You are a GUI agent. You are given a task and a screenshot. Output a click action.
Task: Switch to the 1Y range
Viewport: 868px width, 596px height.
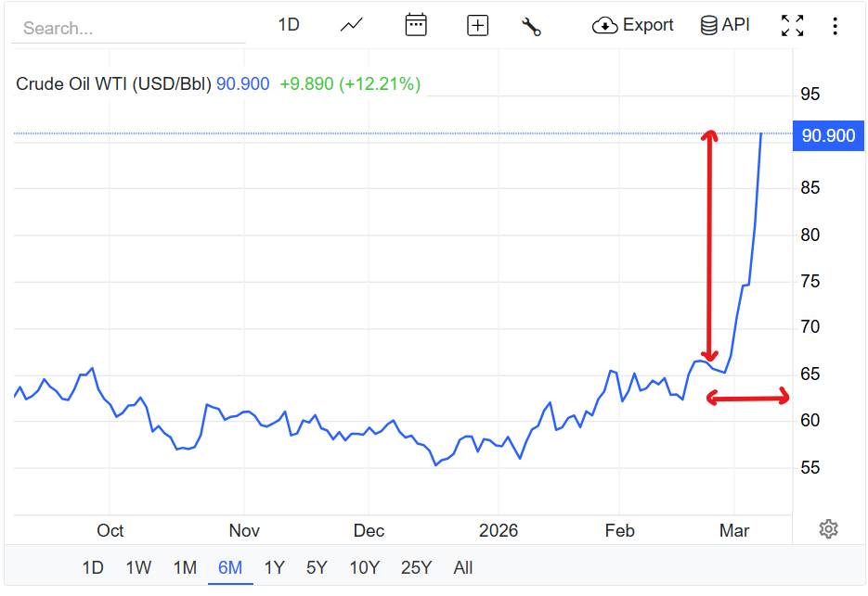(x=274, y=567)
